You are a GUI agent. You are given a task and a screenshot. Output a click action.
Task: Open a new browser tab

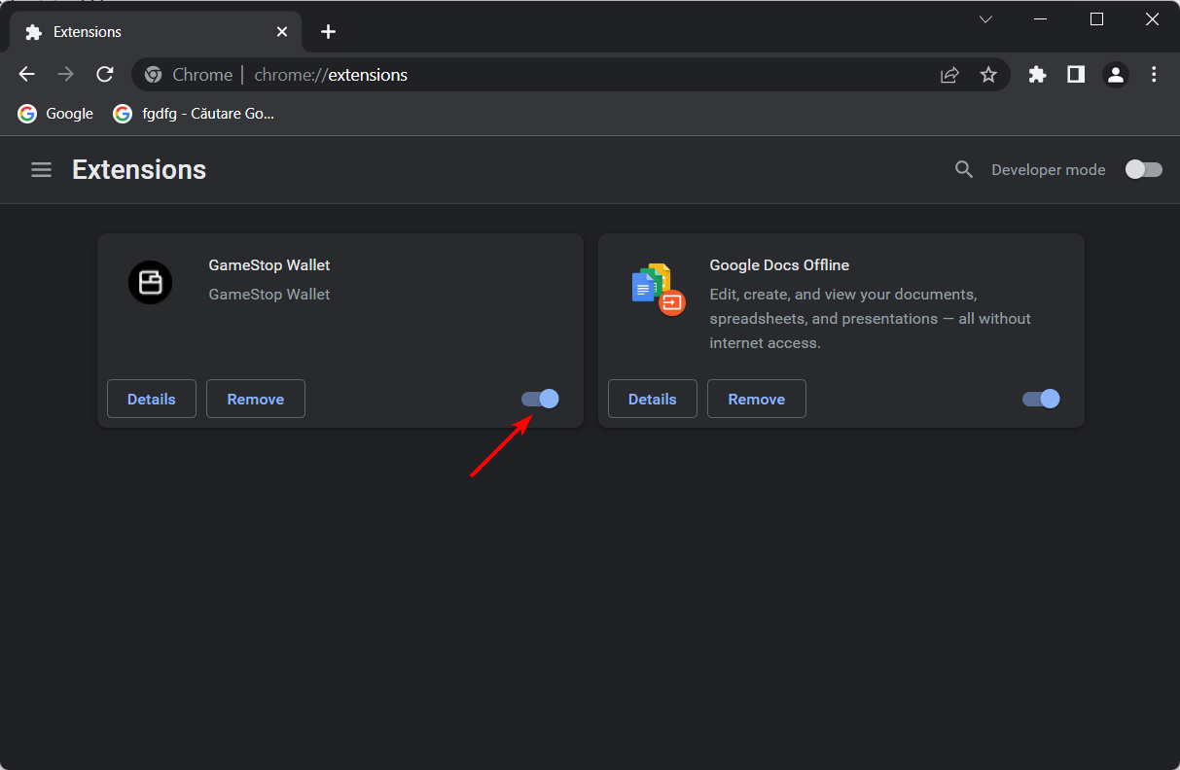coord(328,31)
